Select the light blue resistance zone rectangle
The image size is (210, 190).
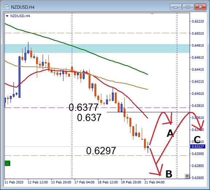pos(97,49)
